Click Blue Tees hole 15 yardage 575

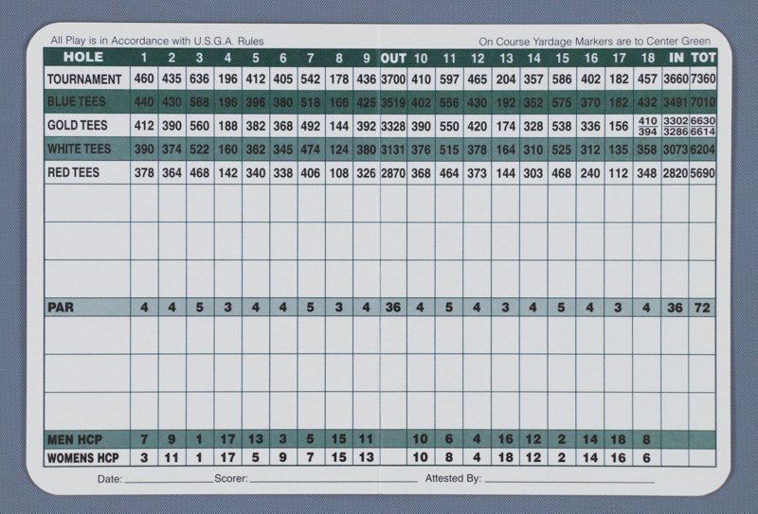coord(562,103)
